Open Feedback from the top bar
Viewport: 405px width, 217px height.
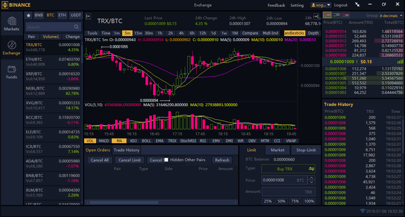pyautogui.click(x=276, y=5)
